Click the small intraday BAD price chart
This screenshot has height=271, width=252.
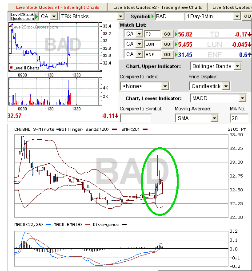(x=55, y=47)
